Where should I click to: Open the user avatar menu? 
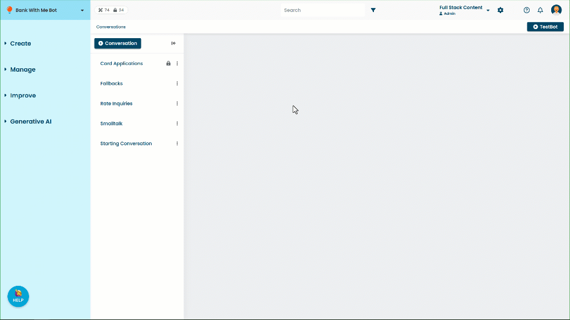(x=556, y=10)
